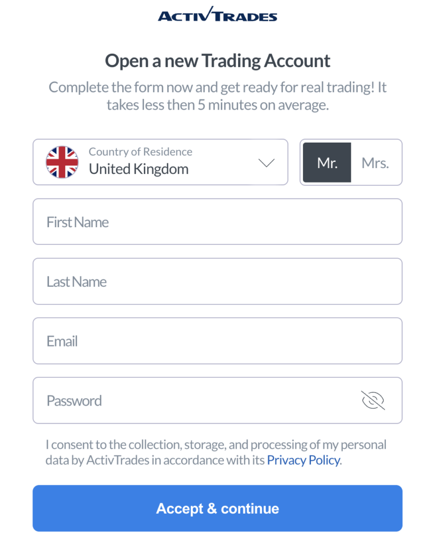431x545 pixels.
Task: Click the United Kingdom flag icon
Action: point(62,162)
